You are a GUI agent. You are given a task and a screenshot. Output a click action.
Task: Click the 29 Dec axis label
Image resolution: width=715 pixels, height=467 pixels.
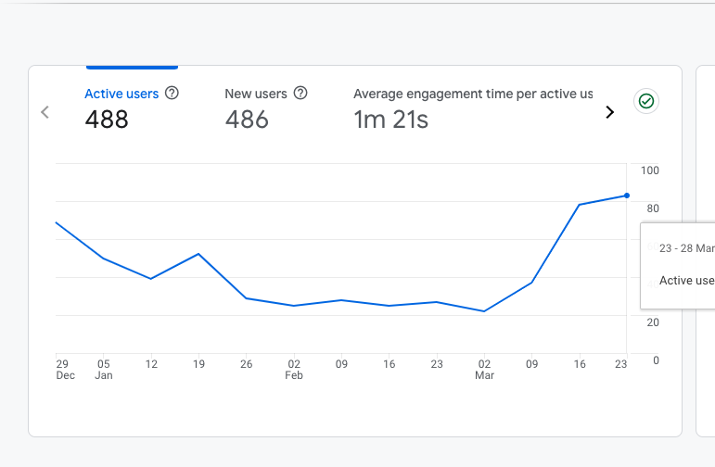(65, 370)
